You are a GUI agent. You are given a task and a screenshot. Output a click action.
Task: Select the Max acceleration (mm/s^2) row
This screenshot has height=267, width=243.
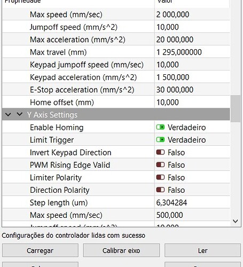coord(116,40)
